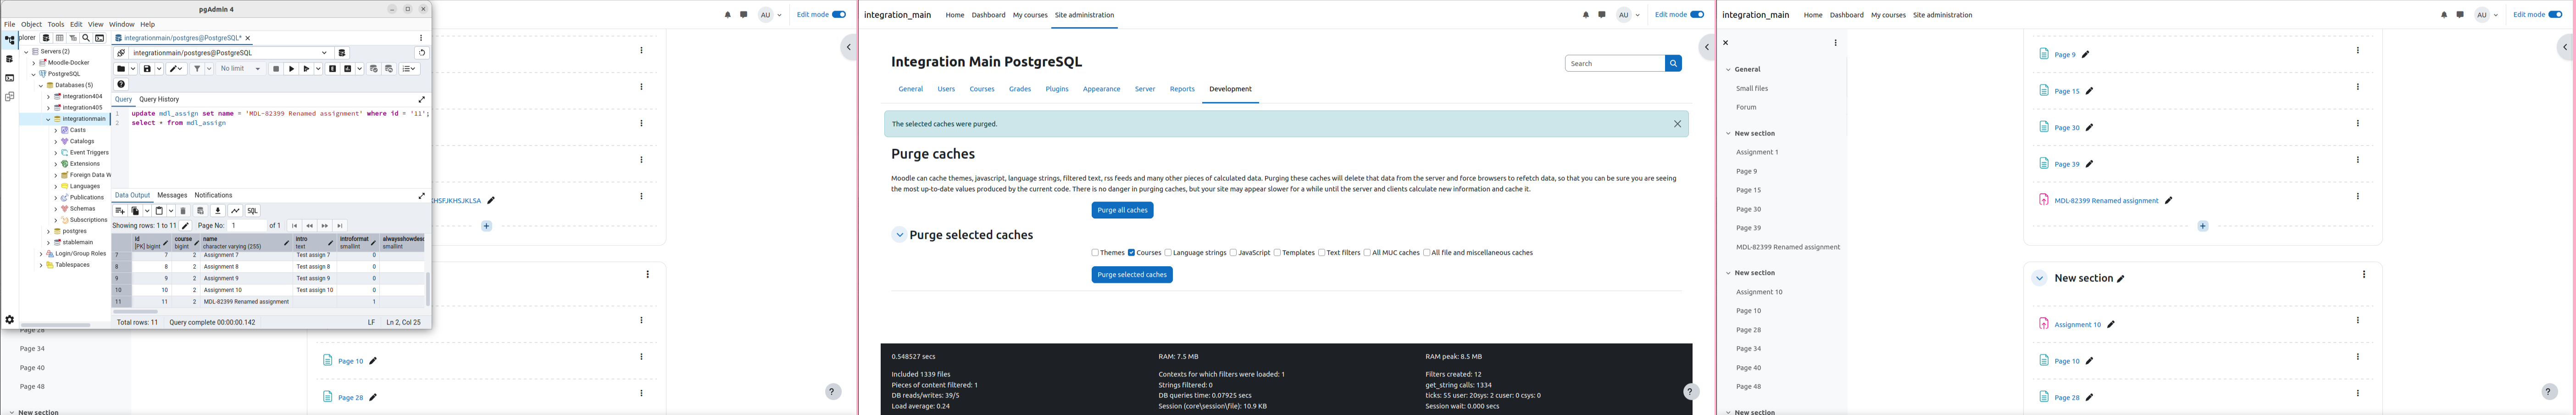Click the pgAdmin settings gear icon at bottom left
The image size is (2576, 415).
(10, 320)
